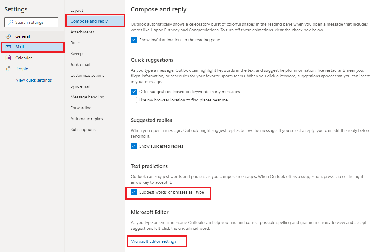Uncheck keyword-based suggestions in messages
The width and height of the screenshot is (372, 252).
coord(134,92)
